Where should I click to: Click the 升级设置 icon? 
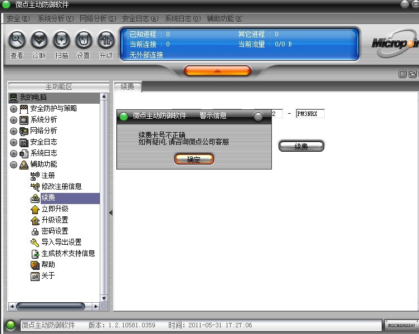point(35,221)
